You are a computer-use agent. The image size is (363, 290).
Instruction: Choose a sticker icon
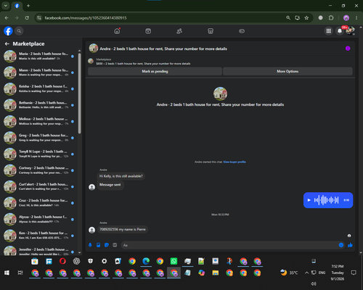(107, 245)
